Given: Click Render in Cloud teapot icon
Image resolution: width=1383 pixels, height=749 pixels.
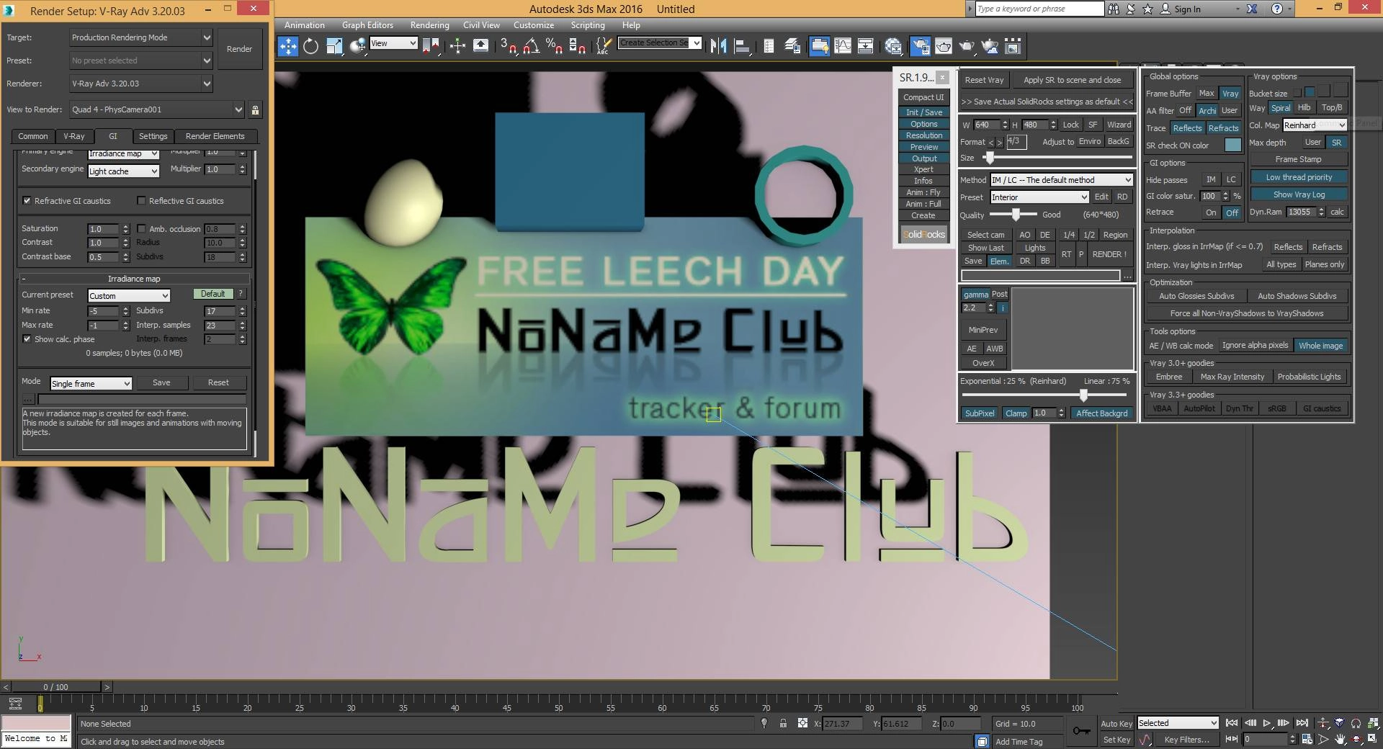Looking at the screenshot, I should click(x=990, y=46).
